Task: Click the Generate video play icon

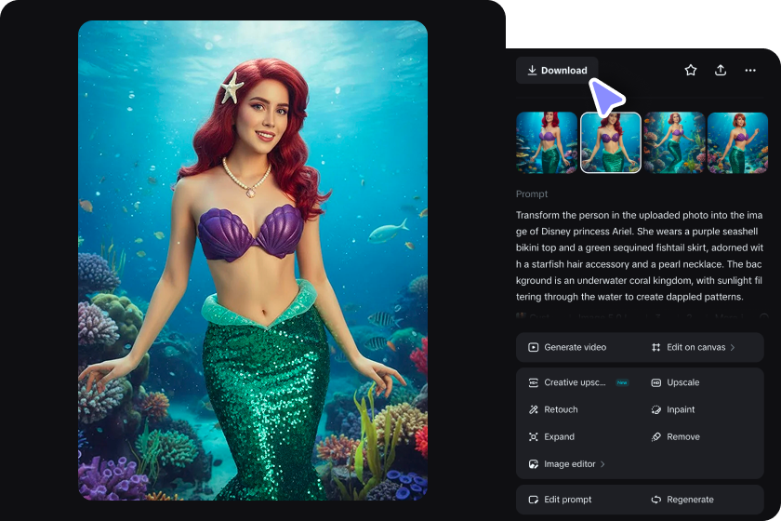Action: pyautogui.click(x=533, y=347)
